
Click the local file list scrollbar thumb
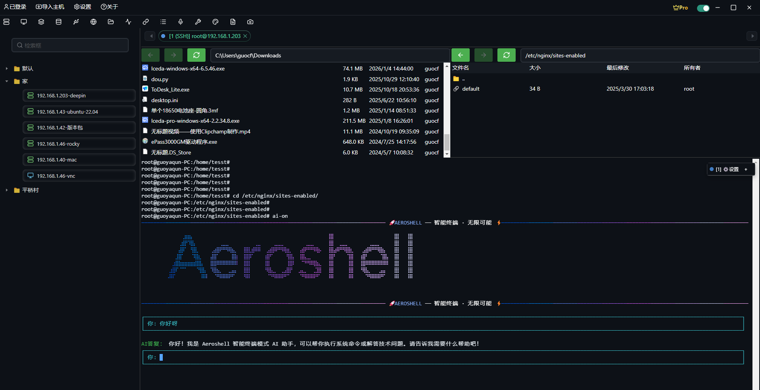(447, 142)
